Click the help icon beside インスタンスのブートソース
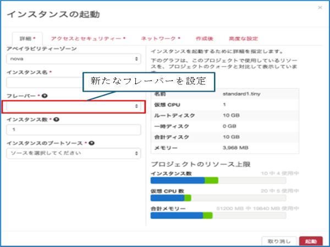 [91, 143]
